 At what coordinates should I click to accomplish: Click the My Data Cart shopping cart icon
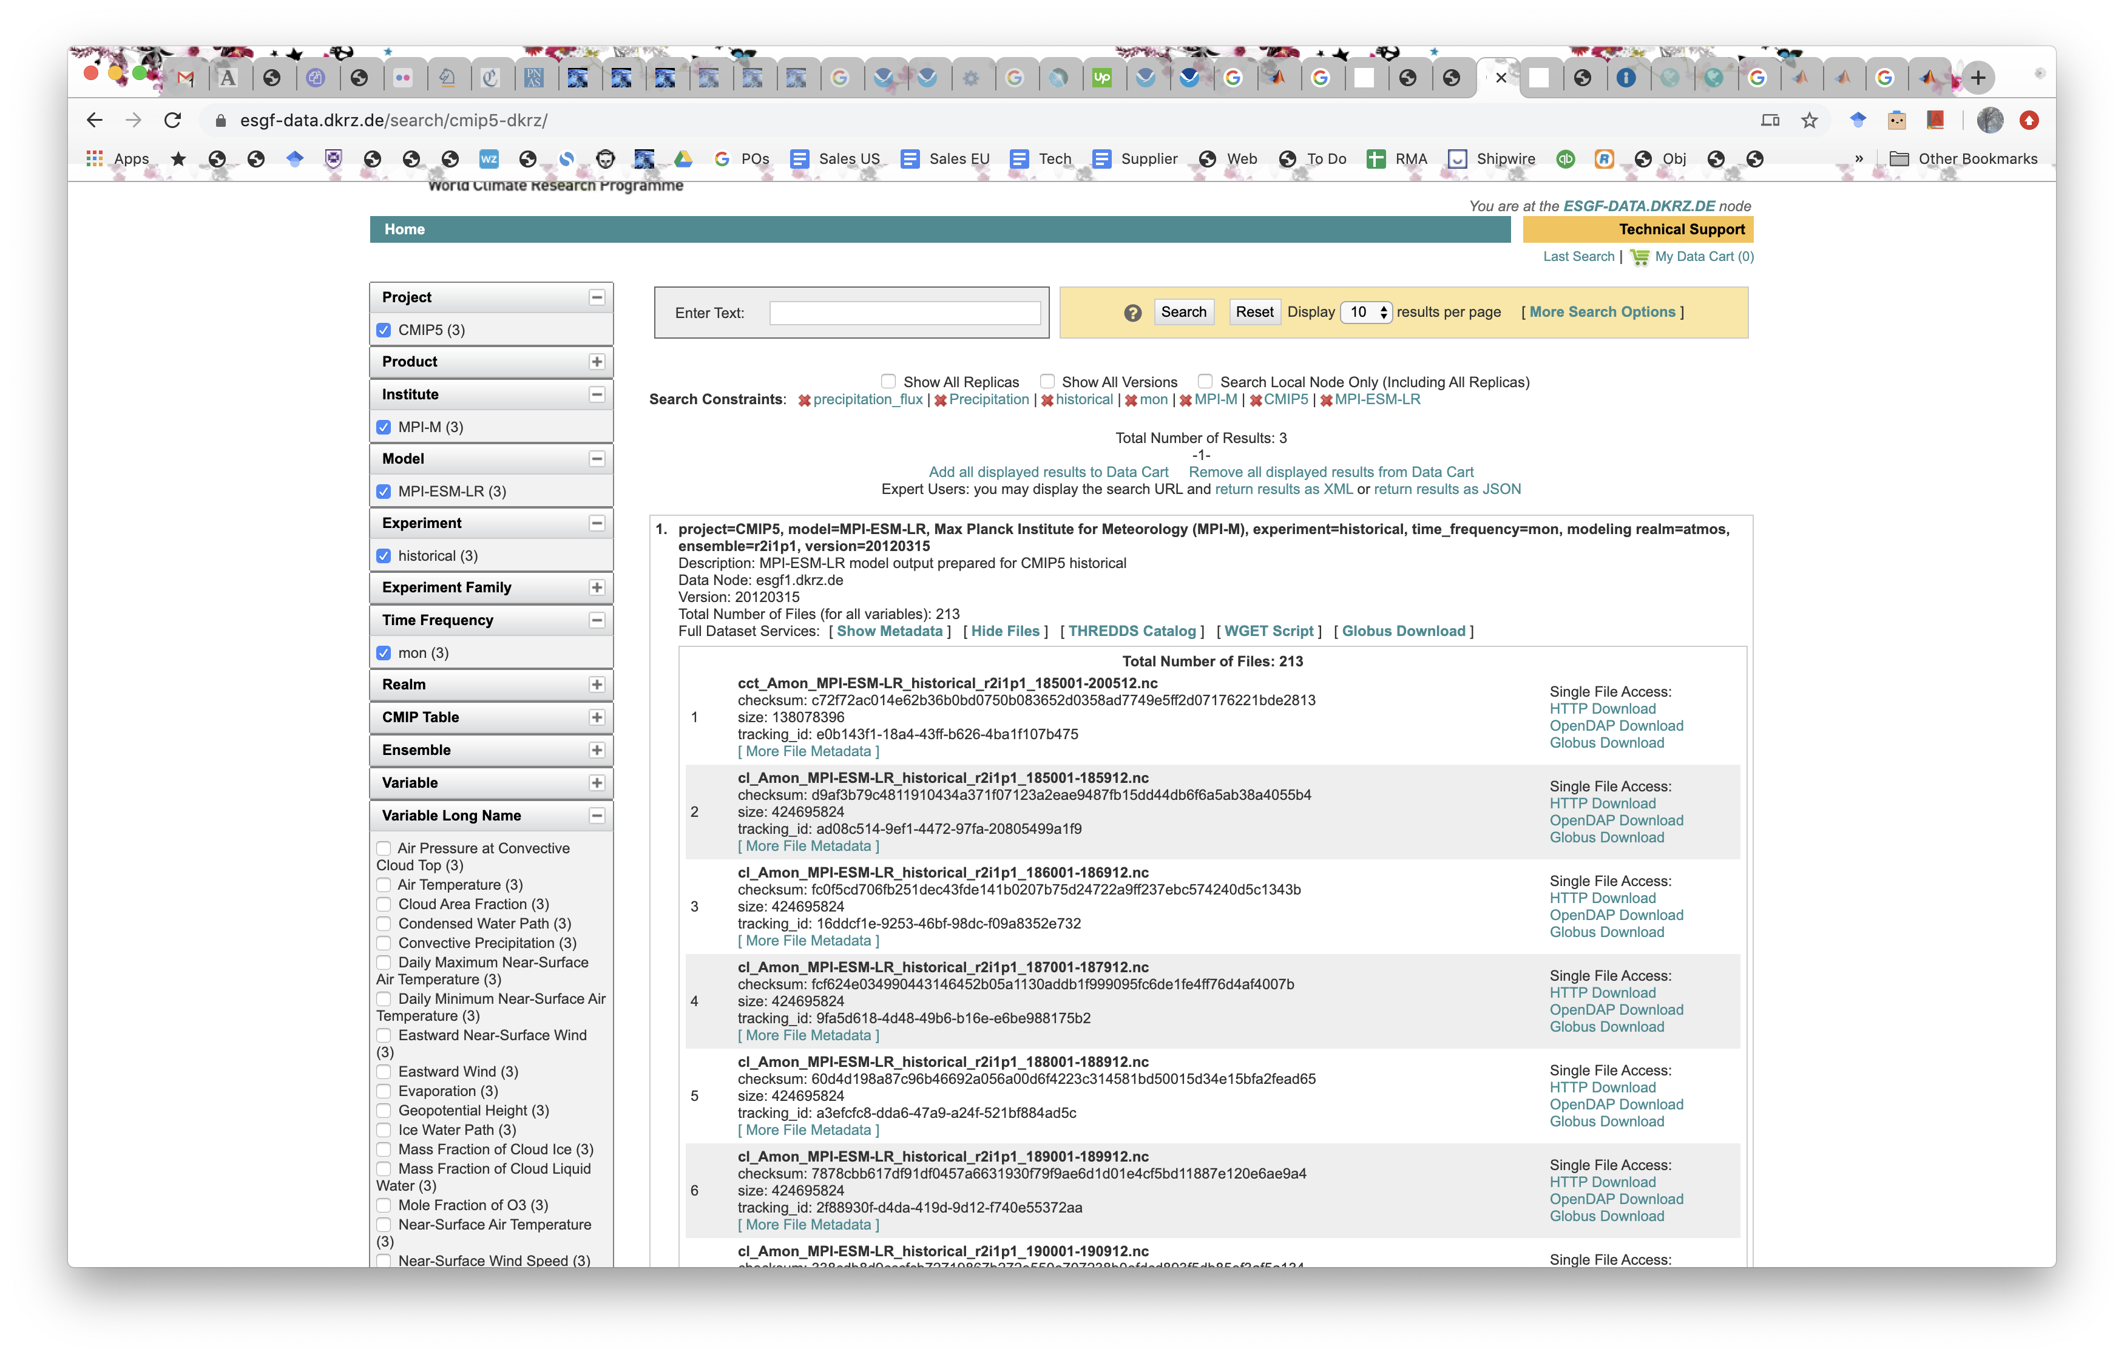tap(1639, 257)
